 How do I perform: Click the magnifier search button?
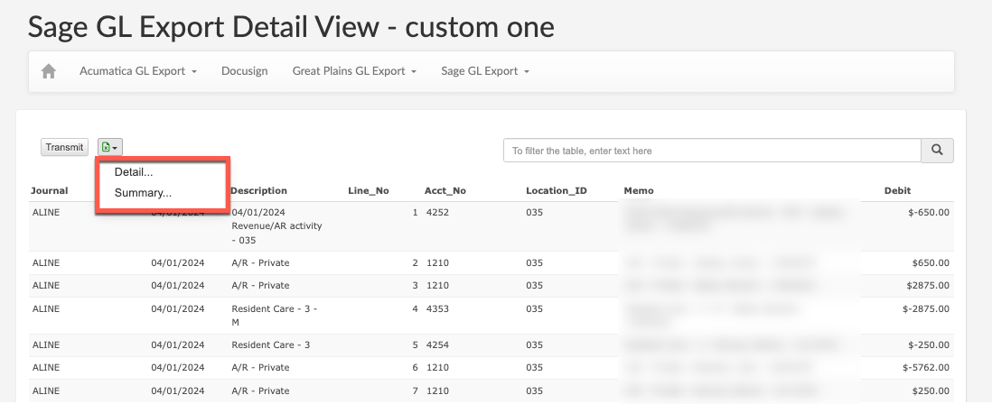937,151
